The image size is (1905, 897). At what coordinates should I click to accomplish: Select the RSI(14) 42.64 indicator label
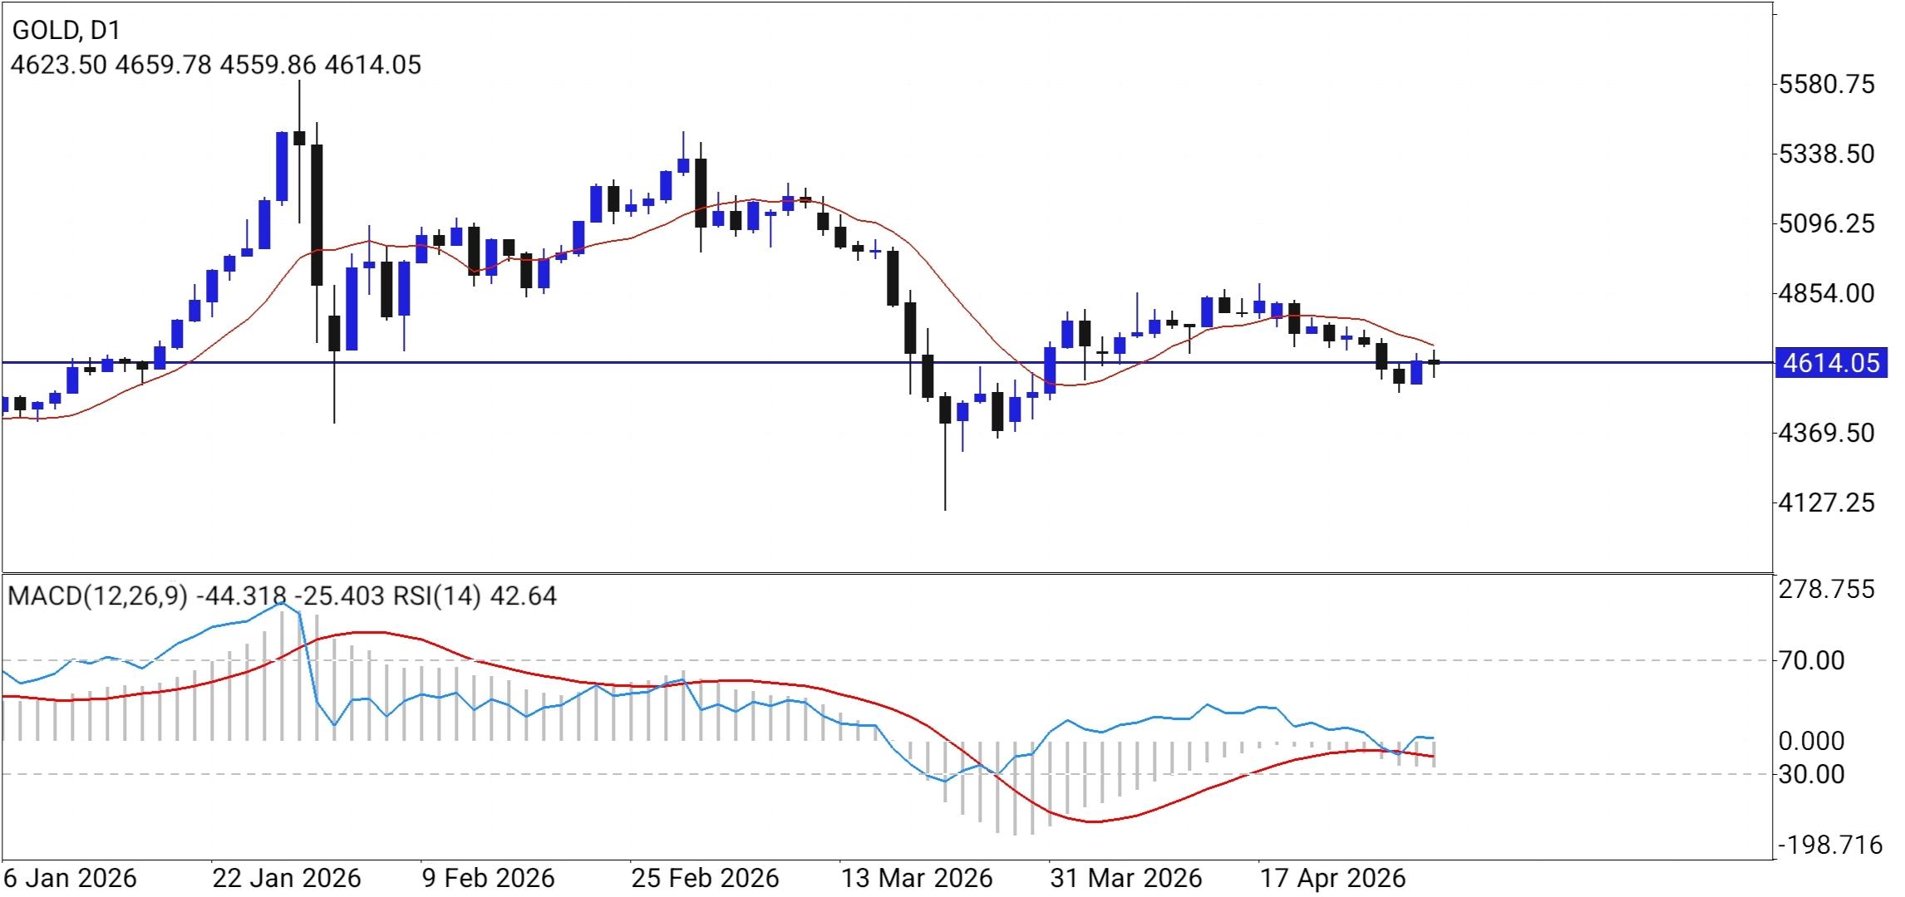coord(474,596)
